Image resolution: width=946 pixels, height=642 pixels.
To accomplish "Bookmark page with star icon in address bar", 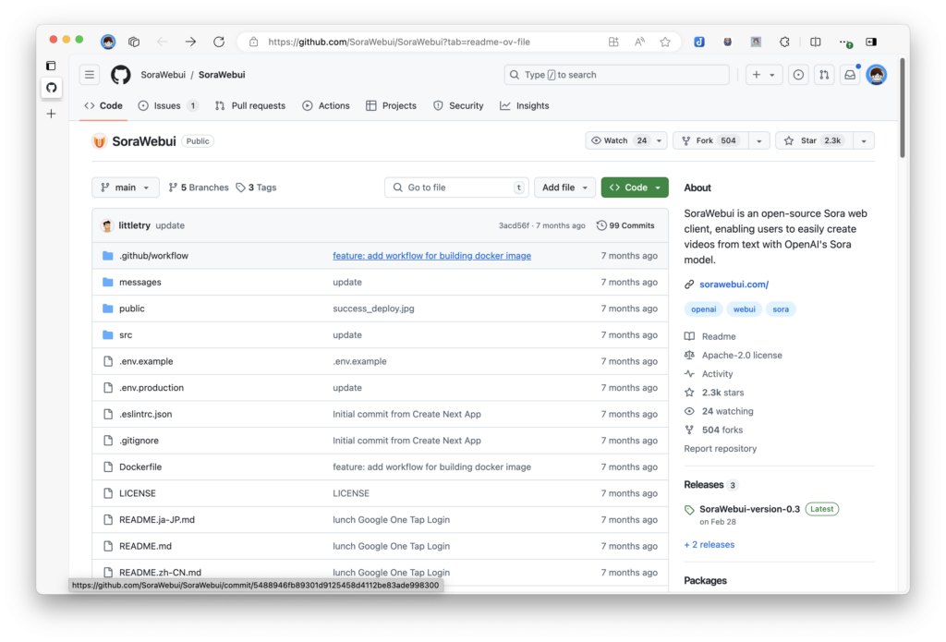I will pos(665,42).
